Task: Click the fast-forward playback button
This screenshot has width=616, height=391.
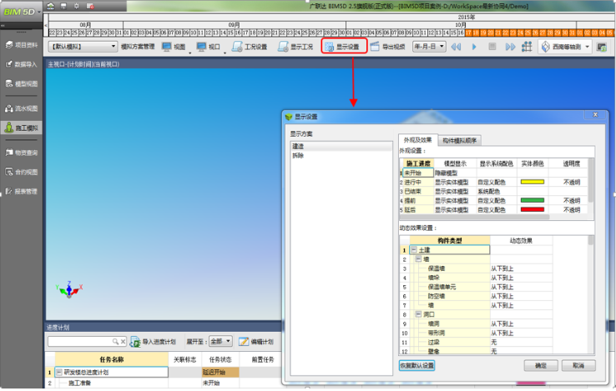Action: click(x=510, y=47)
